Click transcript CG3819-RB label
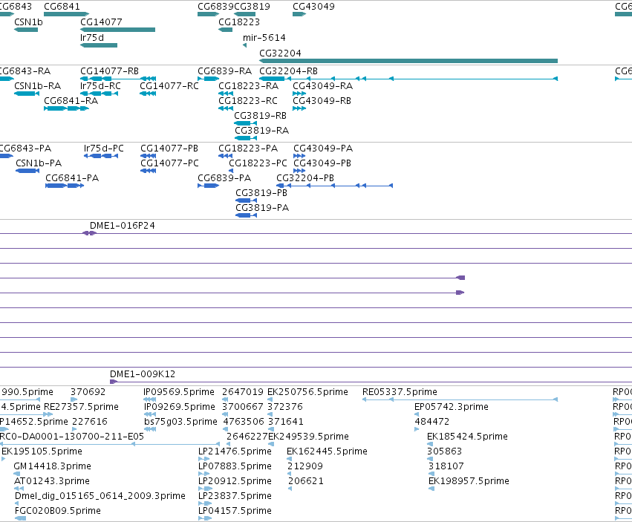 [x=261, y=116]
